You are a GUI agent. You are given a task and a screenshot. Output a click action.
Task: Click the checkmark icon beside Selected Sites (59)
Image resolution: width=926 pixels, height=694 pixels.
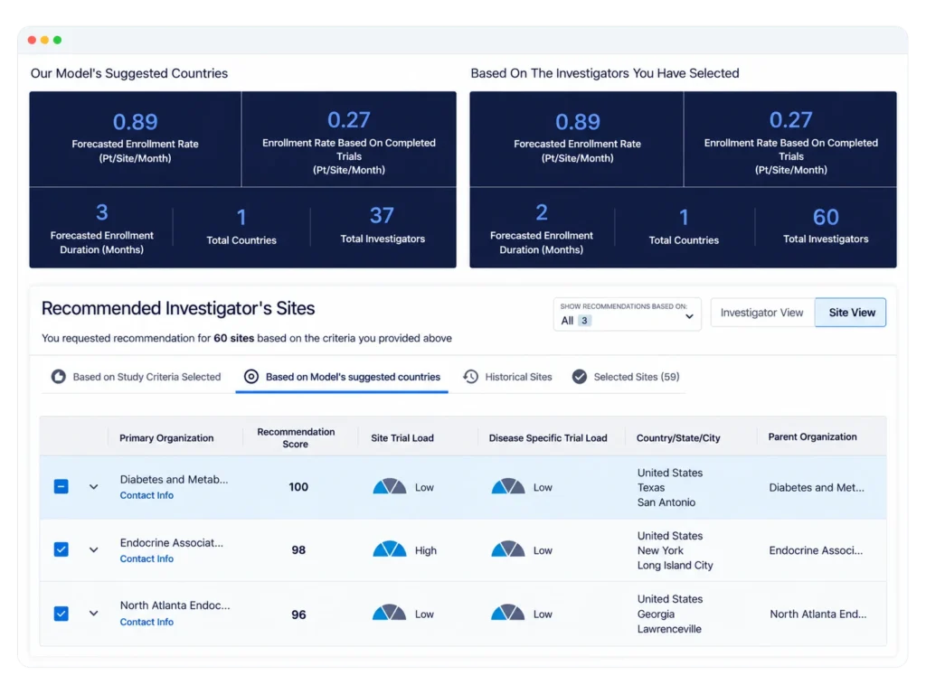(580, 377)
